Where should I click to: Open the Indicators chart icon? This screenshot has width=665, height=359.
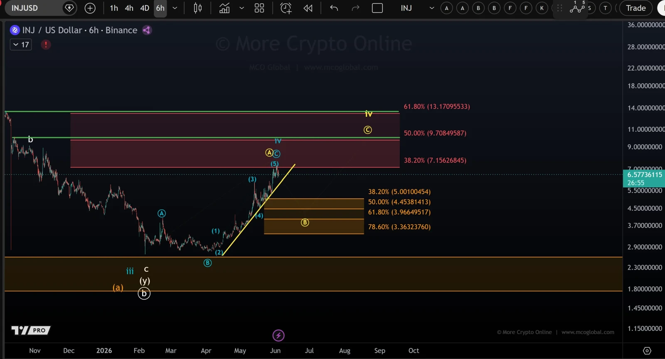[x=224, y=8]
